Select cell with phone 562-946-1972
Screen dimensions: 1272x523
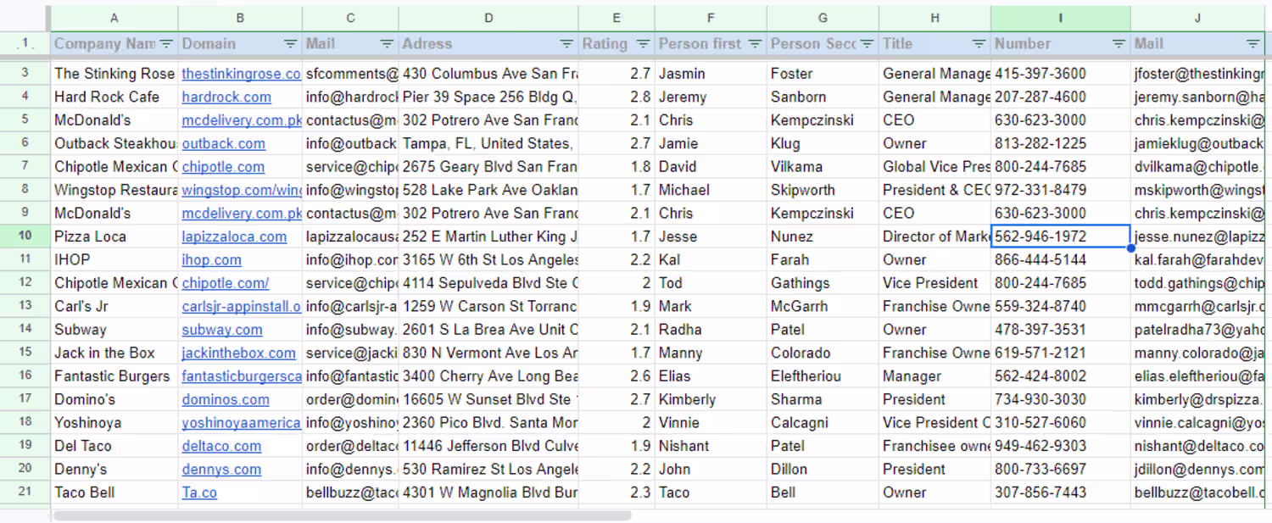1061,236
